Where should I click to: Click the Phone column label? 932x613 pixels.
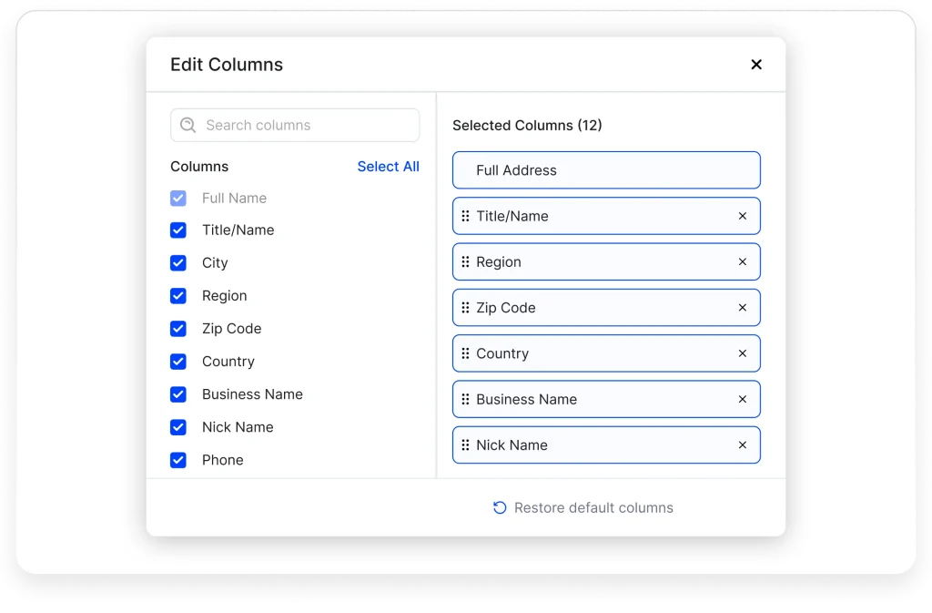coord(223,460)
